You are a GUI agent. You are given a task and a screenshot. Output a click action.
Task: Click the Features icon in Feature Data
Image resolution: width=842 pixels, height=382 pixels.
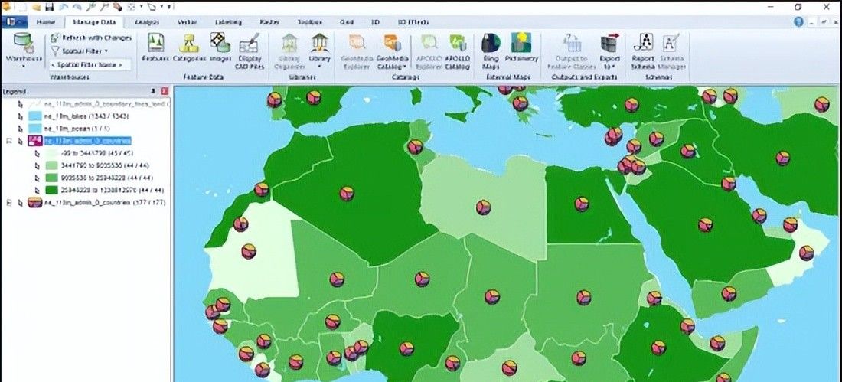[155, 47]
